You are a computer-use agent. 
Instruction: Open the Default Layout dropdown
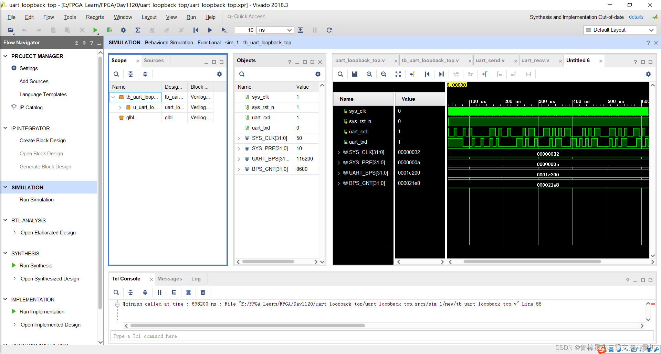click(x=620, y=30)
